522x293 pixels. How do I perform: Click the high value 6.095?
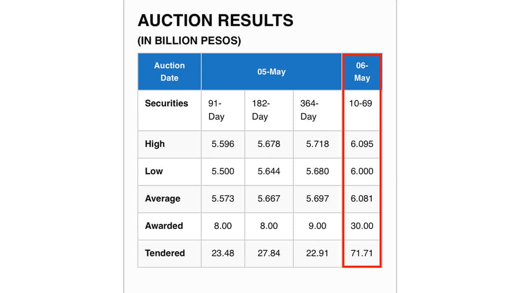tap(362, 144)
